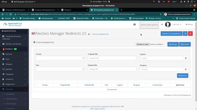Open the Статус dropdown filter
This screenshot has width=197, height=110.
click(60, 58)
